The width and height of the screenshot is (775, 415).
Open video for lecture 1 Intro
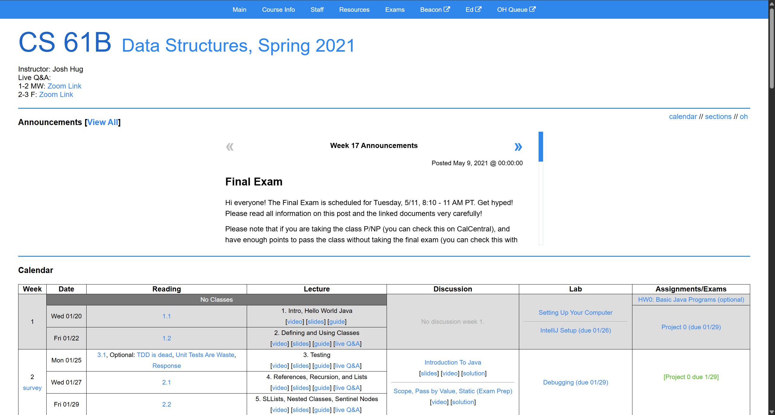click(x=295, y=322)
